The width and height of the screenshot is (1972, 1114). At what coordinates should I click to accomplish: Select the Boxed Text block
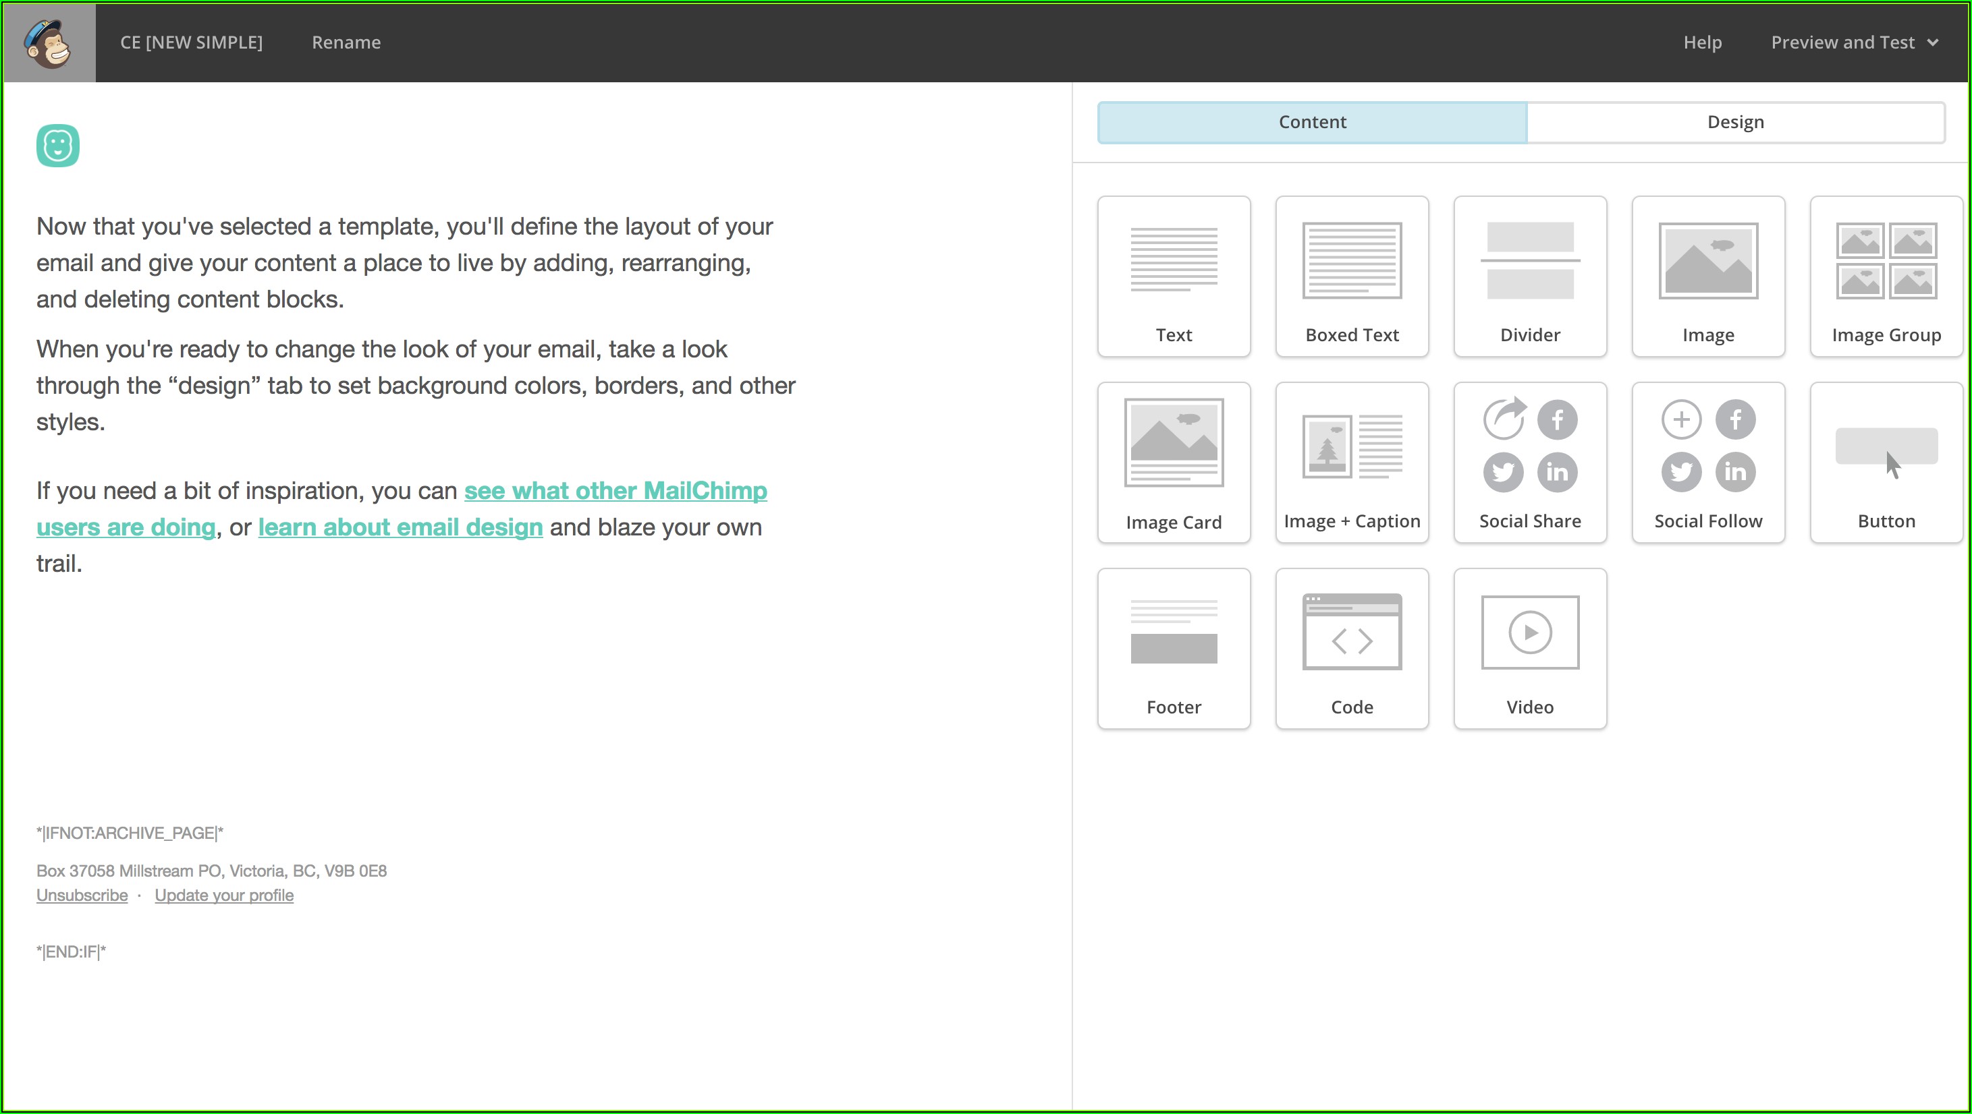pos(1352,276)
